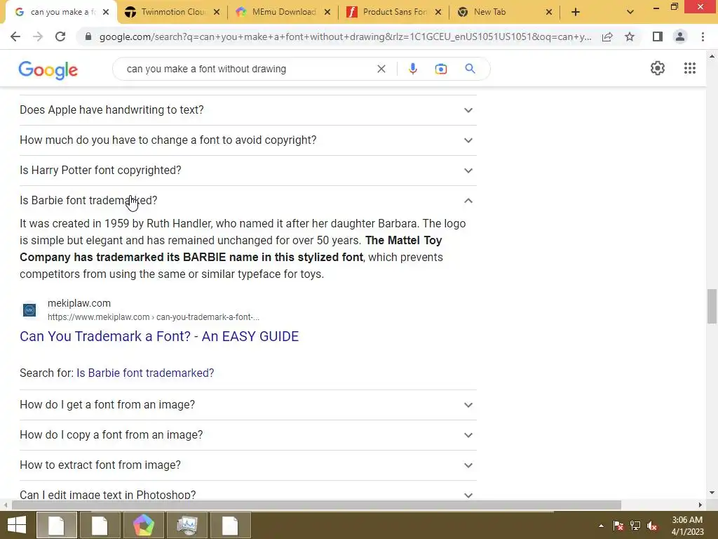
Task: View site info via the lock icon
Action: (88, 36)
